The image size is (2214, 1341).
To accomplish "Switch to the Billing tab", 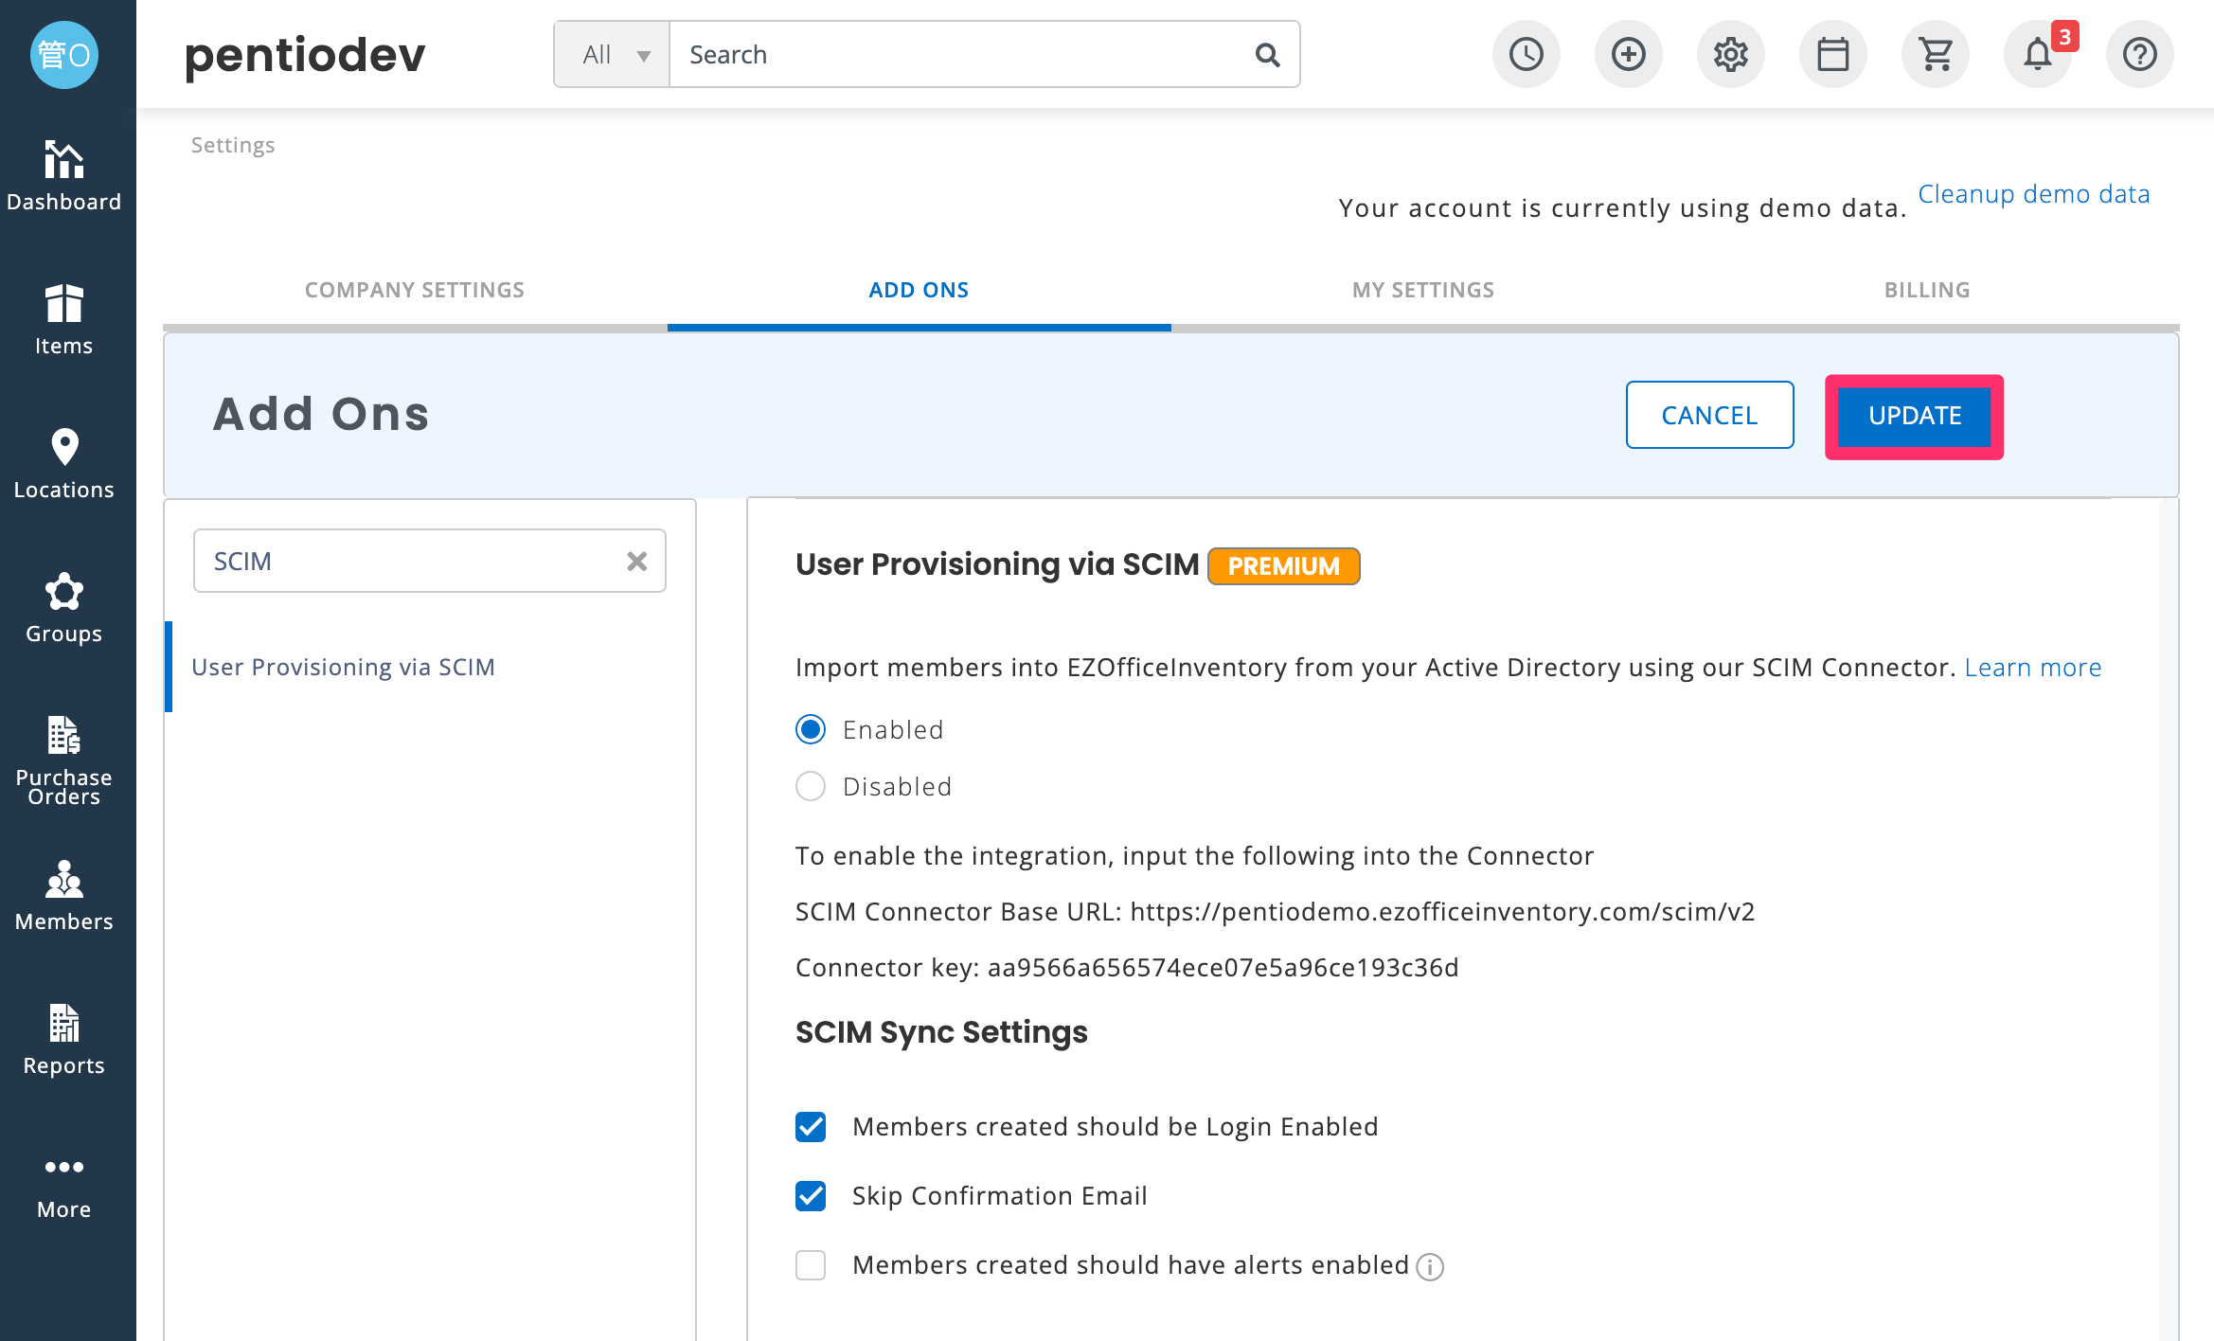I will tap(1927, 290).
